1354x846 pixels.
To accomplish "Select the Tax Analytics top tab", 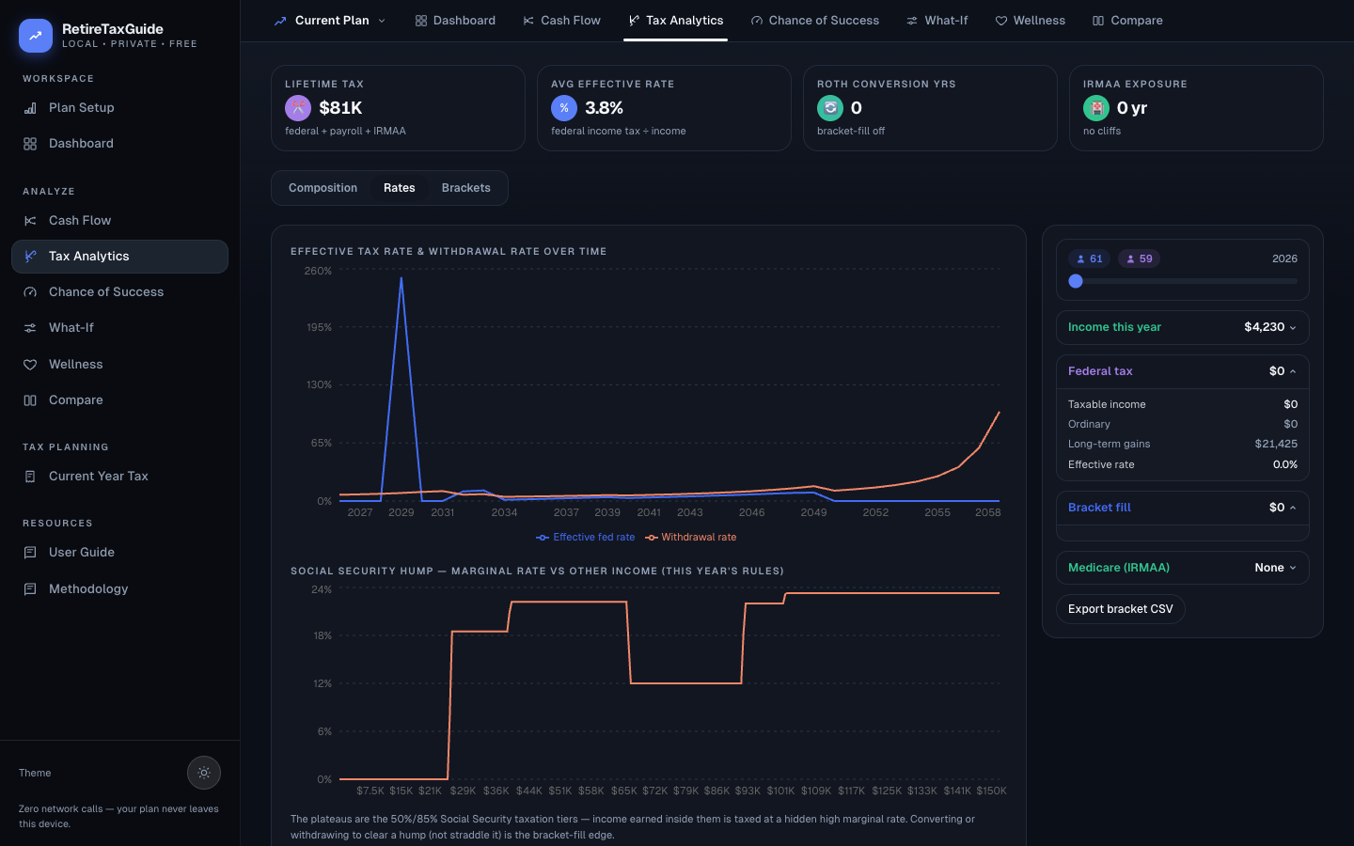I will (676, 21).
